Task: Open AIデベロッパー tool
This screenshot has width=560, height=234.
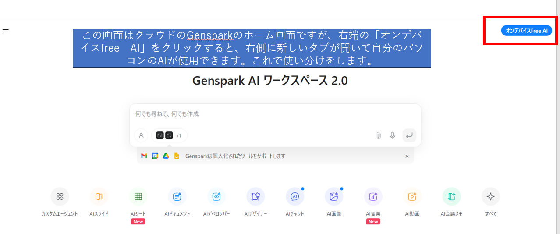Action: coord(216,197)
